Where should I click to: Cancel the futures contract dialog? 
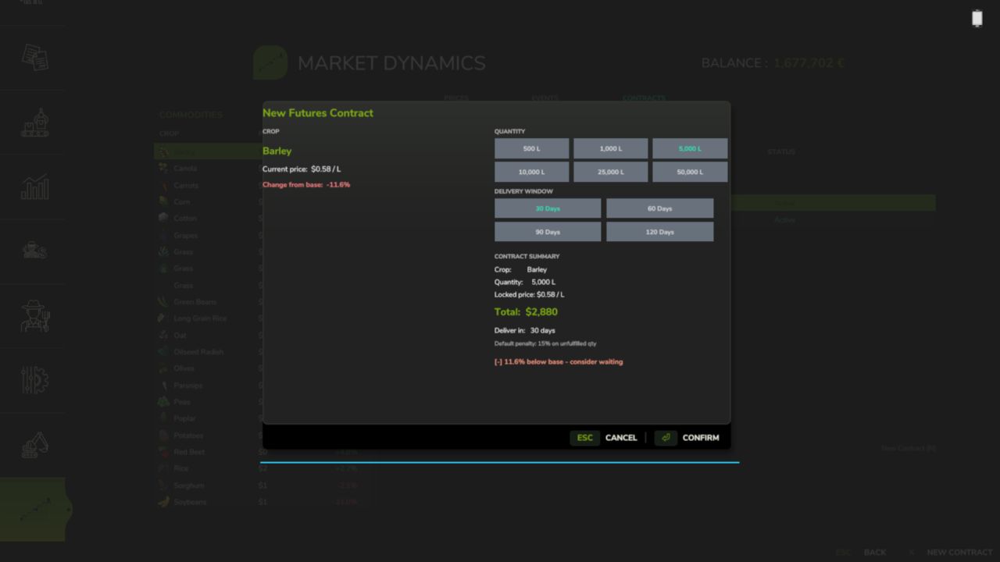coord(621,438)
